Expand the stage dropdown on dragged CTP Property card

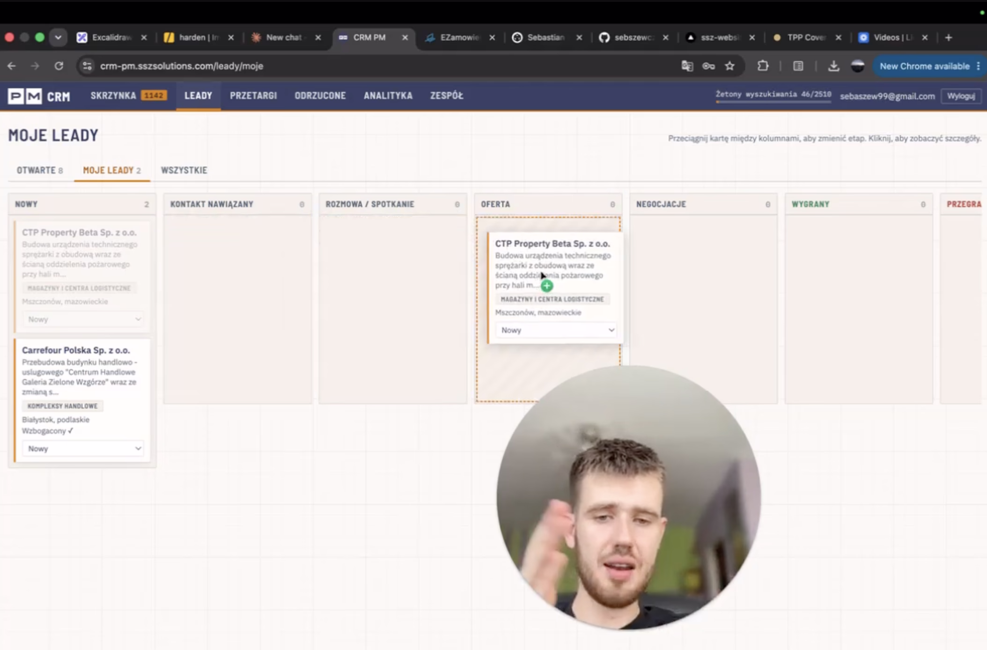tap(557, 330)
